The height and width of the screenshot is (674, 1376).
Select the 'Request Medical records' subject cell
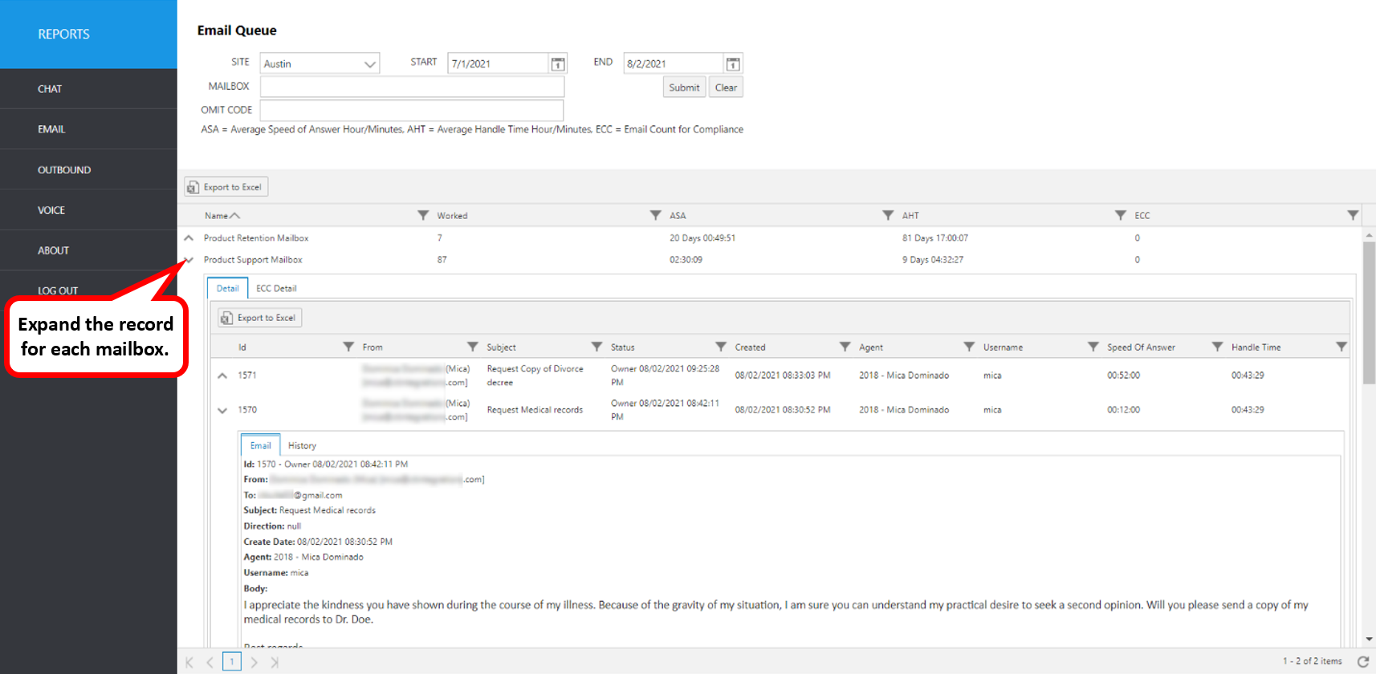[535, 410]
